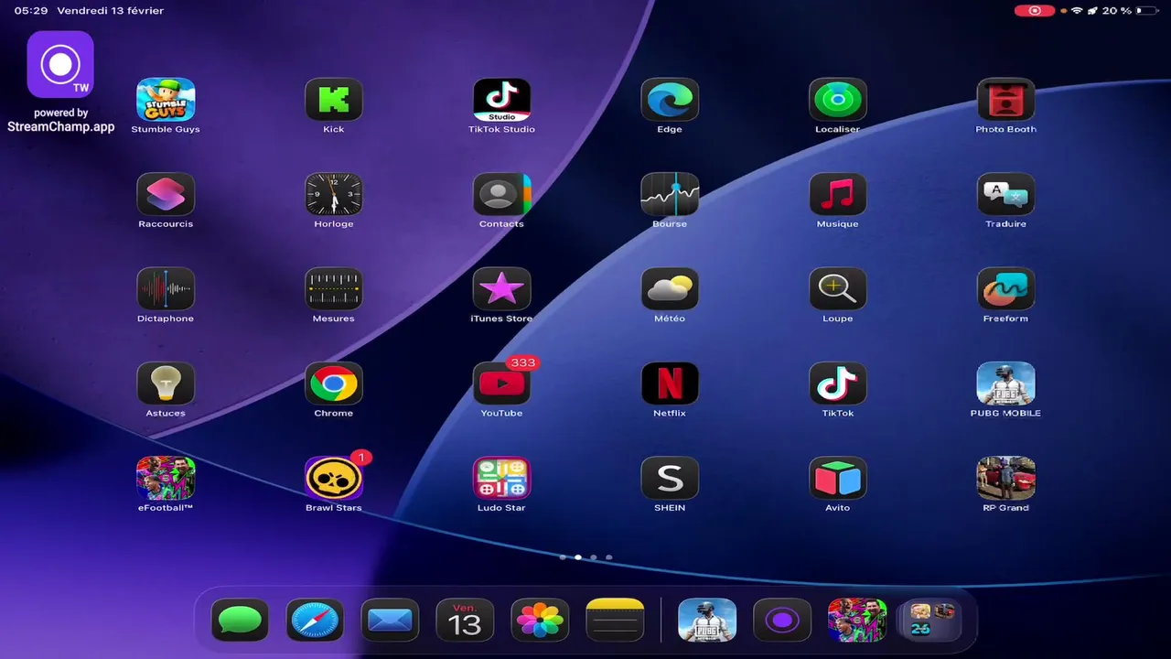This screenshot has height=659, width=1171.
Task: Open the Calendar showing Ven. 13
Action: [465, 621]
